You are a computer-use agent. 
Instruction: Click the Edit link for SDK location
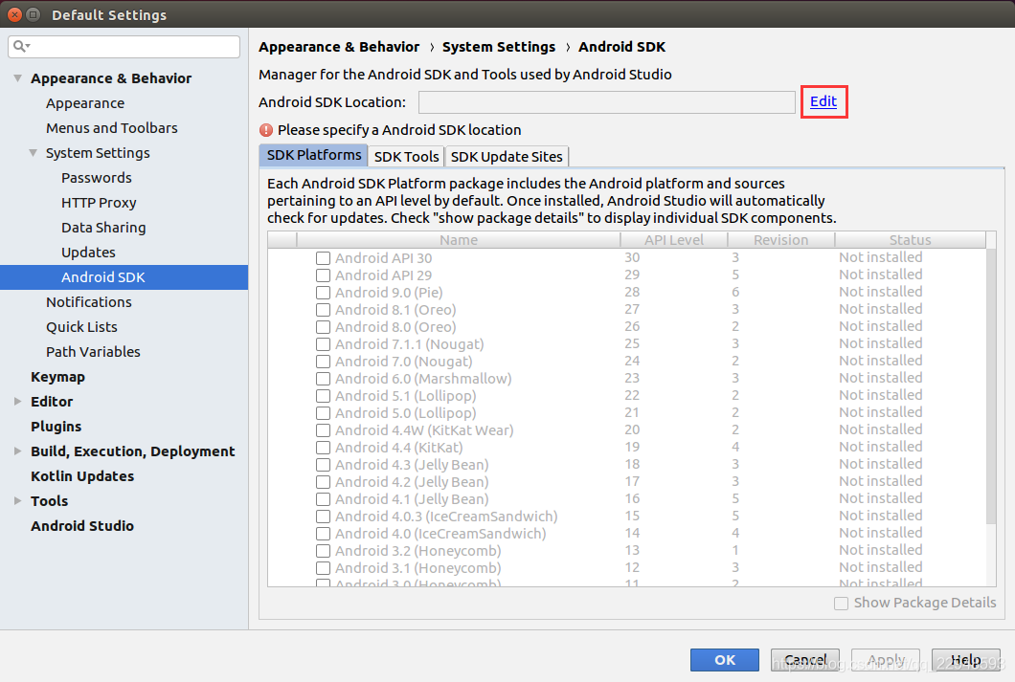tap(823, 101)
